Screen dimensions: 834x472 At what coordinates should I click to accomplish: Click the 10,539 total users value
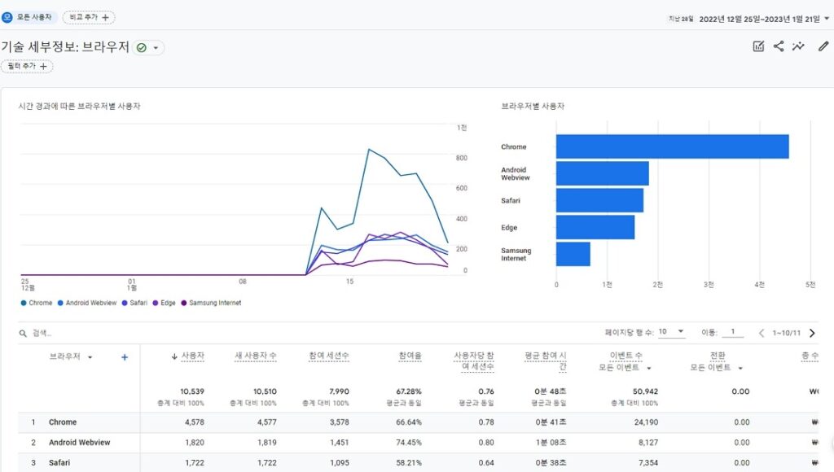pyautogui.click(x=191, y=391)
